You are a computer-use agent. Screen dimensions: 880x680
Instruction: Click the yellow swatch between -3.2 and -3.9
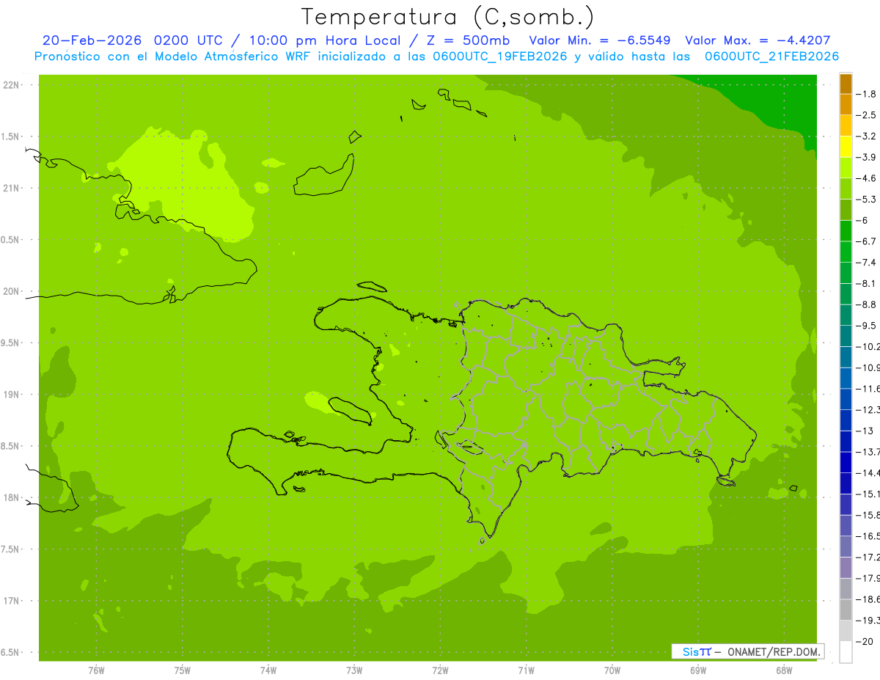coord(846,147)
